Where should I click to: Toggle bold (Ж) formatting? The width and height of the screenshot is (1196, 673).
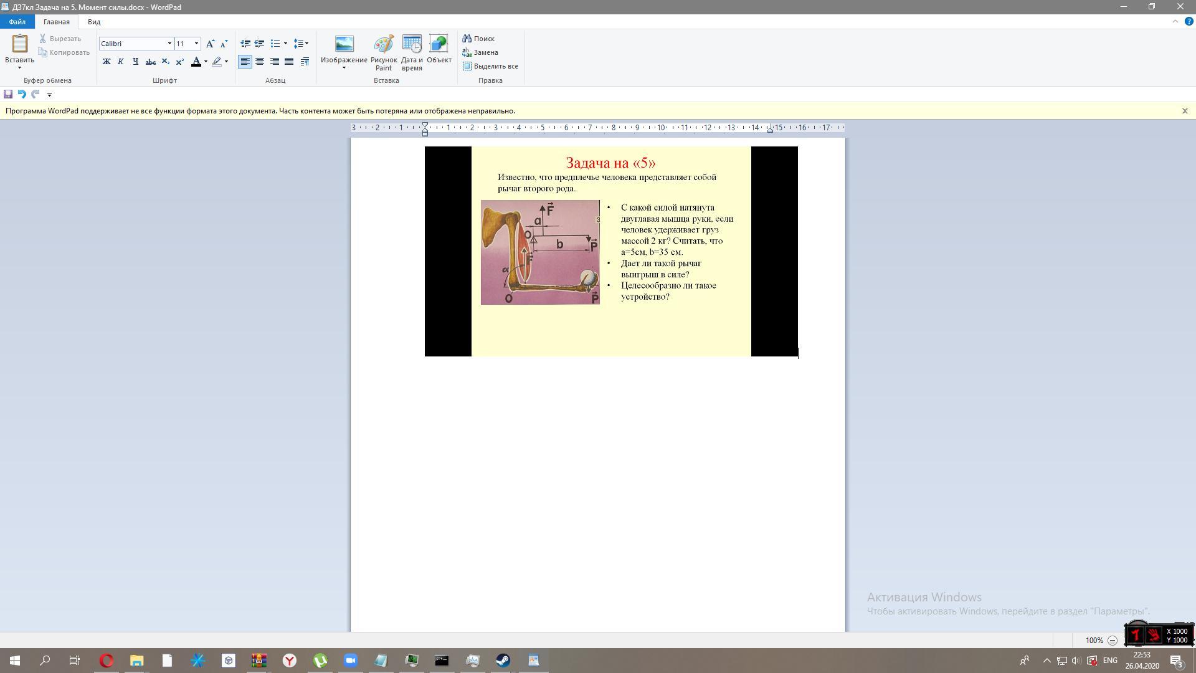107,62
